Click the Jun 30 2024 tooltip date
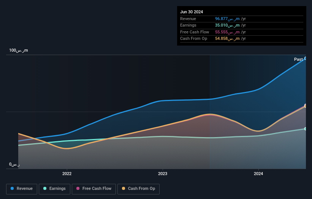 click(192, 12)
